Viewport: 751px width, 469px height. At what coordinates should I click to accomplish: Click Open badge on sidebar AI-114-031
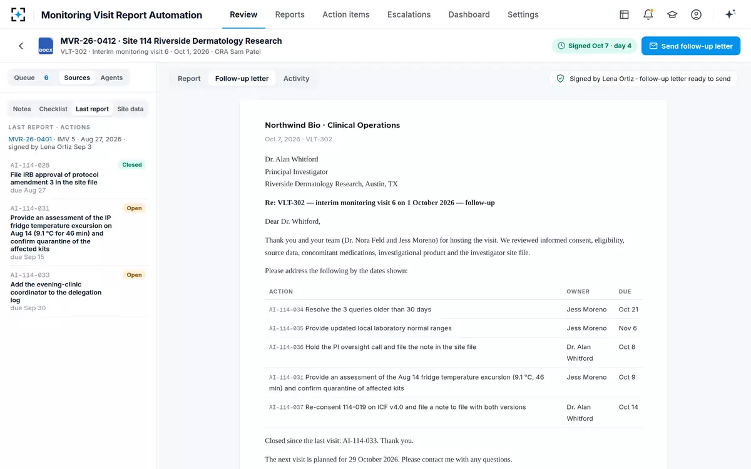pos(134,208)
